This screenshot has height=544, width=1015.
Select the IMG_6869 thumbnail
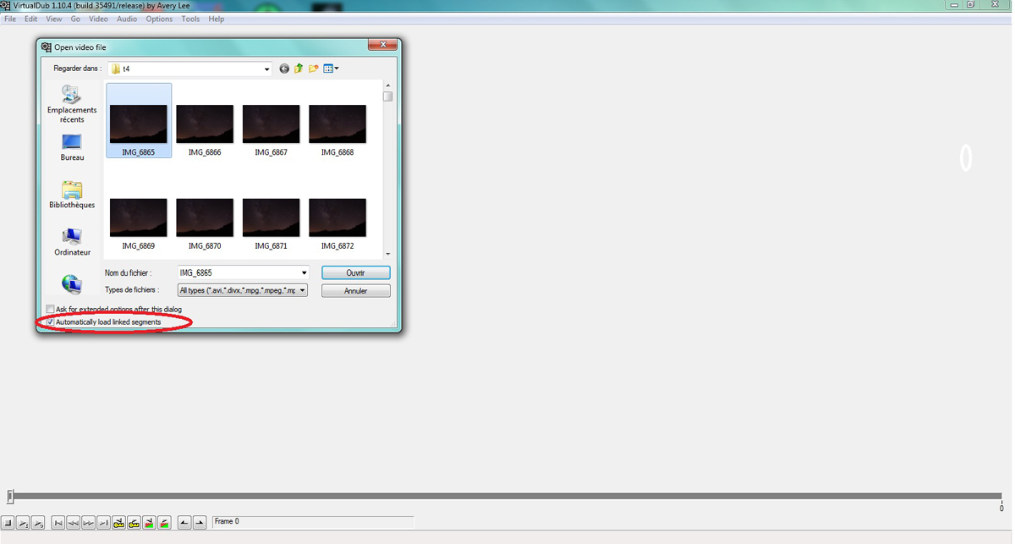point(139,218)
